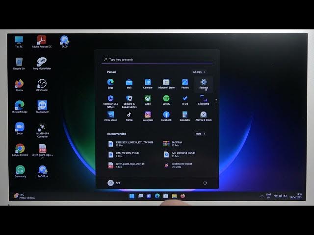This screenshot has height=235, width=314.
Task: Select the Knog ModeMaker desktop shortcut
Action: pyautogui.click(x=42, y=64)
